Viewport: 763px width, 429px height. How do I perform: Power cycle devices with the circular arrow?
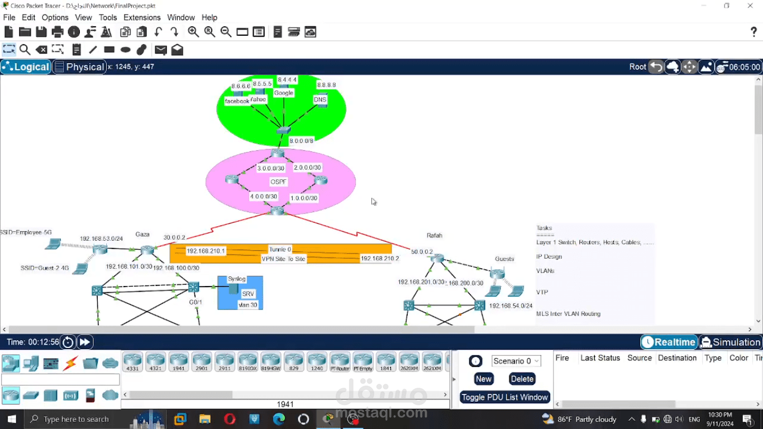(x=68, y=342)
